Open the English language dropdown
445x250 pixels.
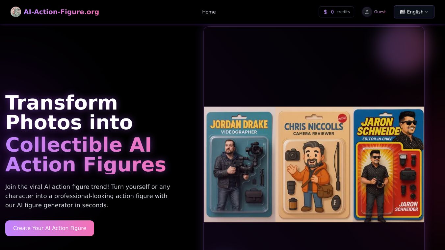(414, 12)
